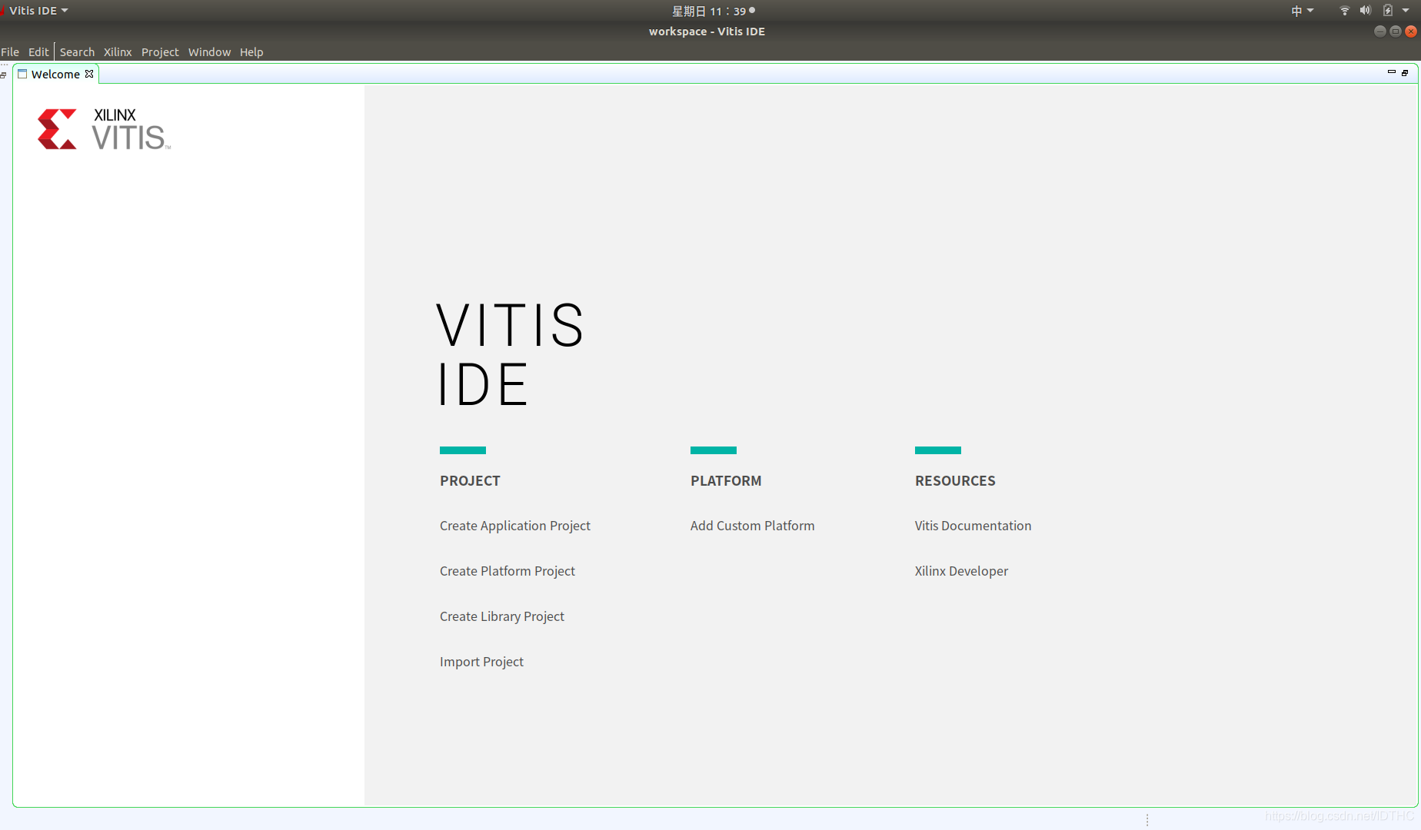Open Xilinx Developer link

click(x=961, y=571)
